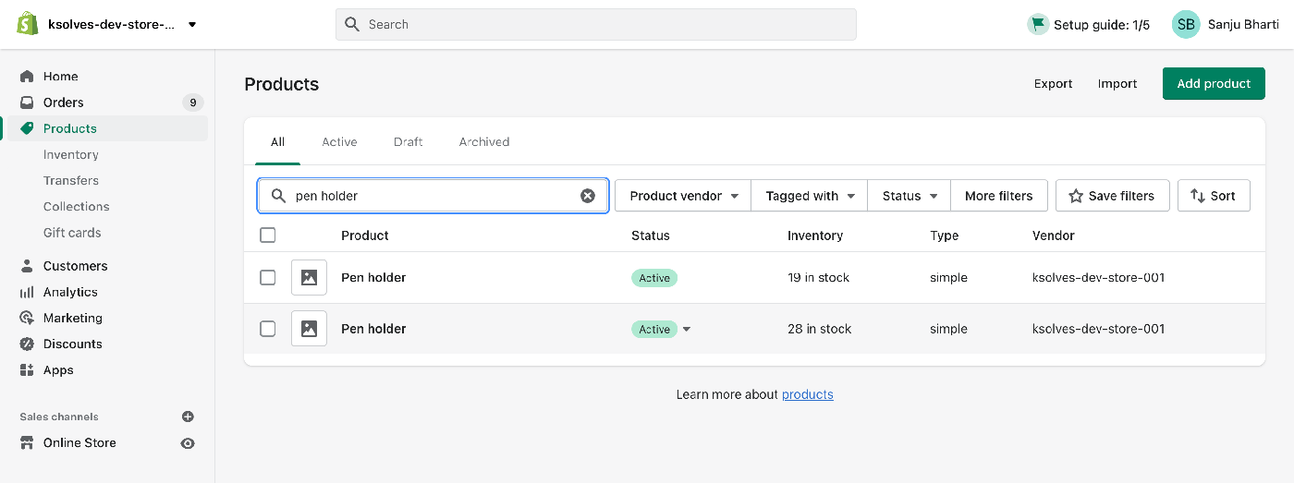Open Gift cards in the sidebar
This screenshot has height=483, width=1294.
[x=72, y=233]
